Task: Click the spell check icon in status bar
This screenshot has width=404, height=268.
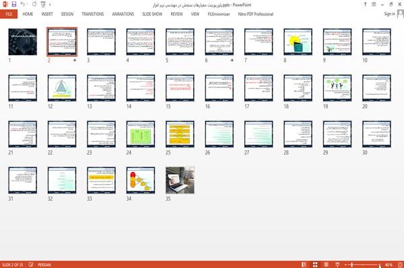Action: (x=31, y=265)
